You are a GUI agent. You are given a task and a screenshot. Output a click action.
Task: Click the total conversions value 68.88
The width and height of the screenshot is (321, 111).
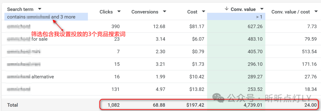tap(159, 105)
